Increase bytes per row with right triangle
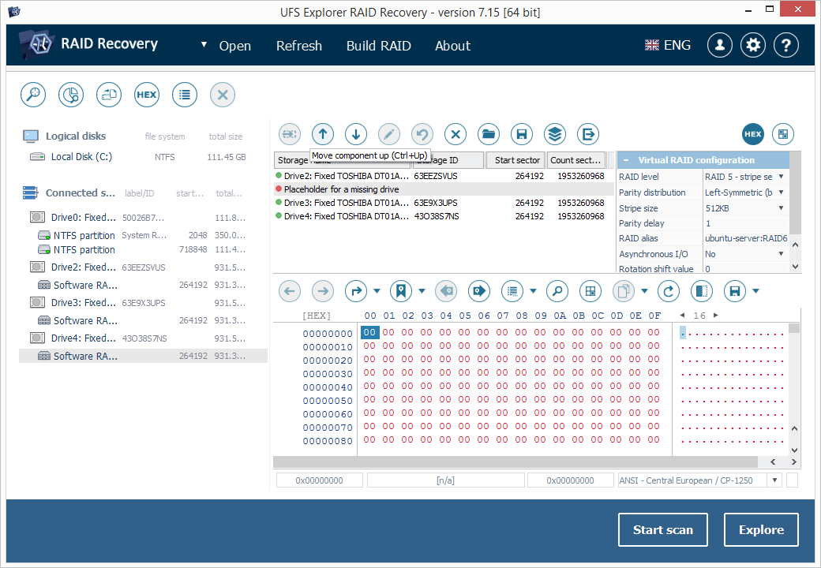The image size is (821, 568). [716, 316]
